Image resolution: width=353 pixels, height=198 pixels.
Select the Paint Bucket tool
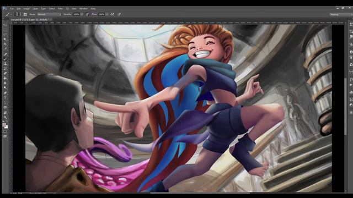click(5, 78)
